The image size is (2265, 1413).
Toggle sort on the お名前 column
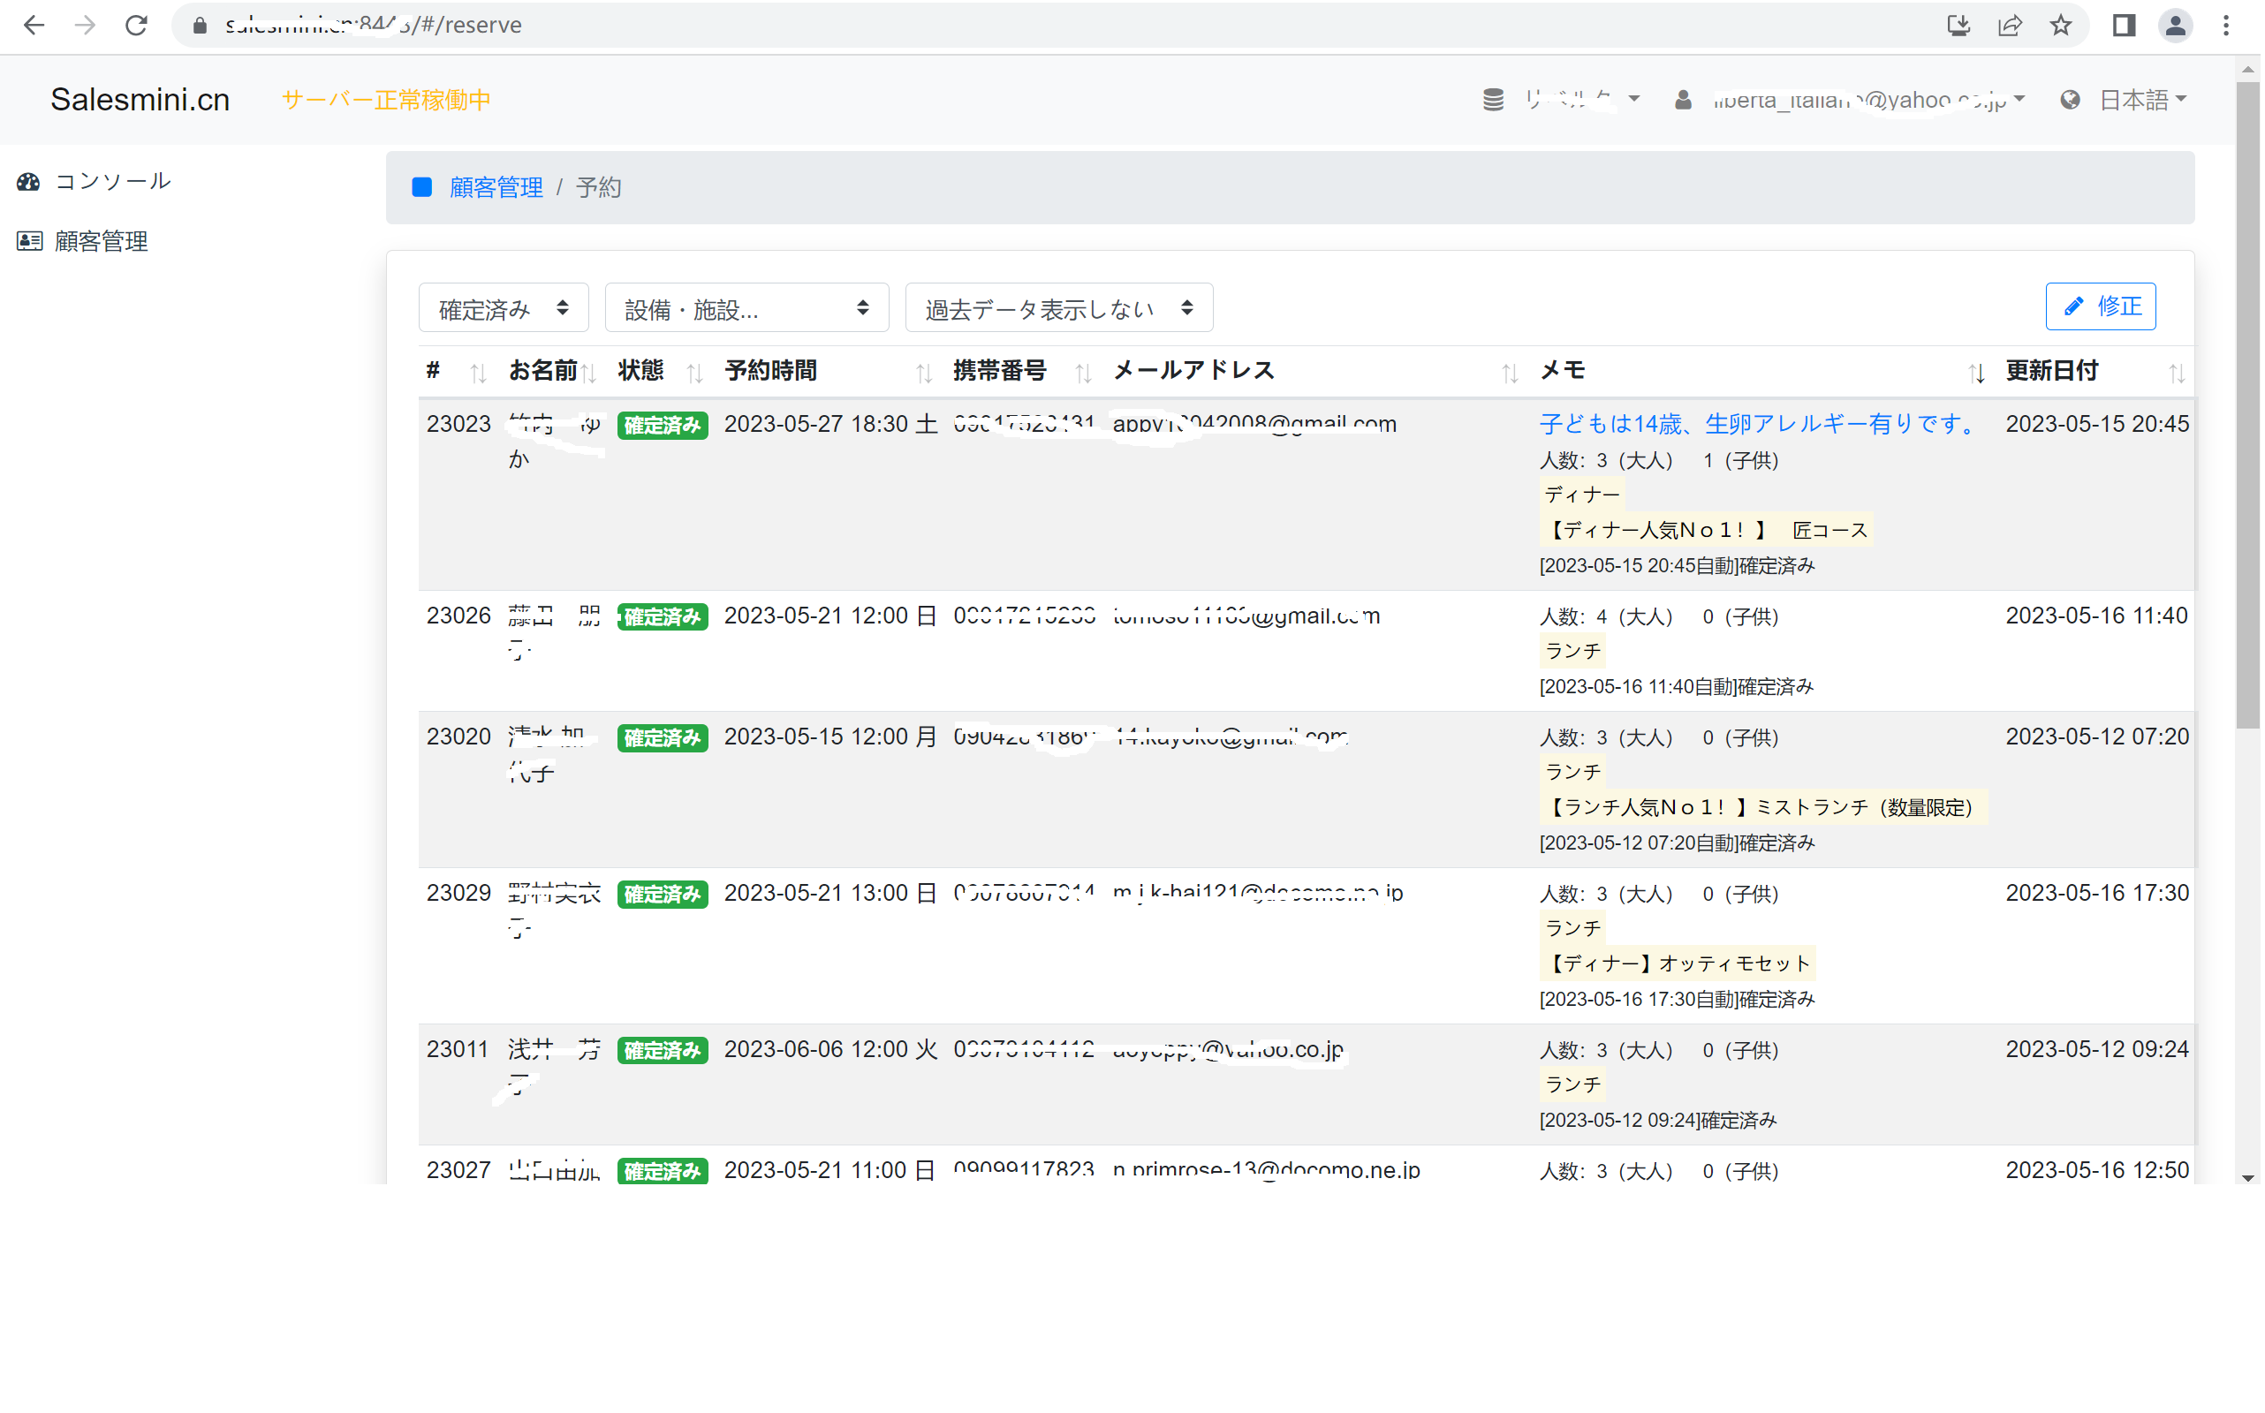pyautogui.click(x=590, y=372)
